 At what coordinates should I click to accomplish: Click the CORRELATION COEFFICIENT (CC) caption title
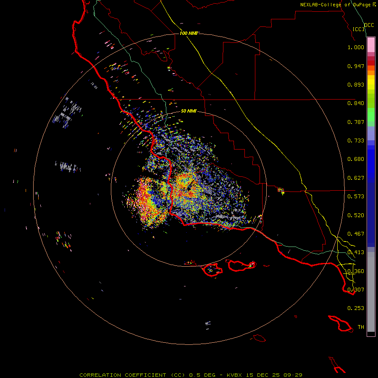point(132,375)
